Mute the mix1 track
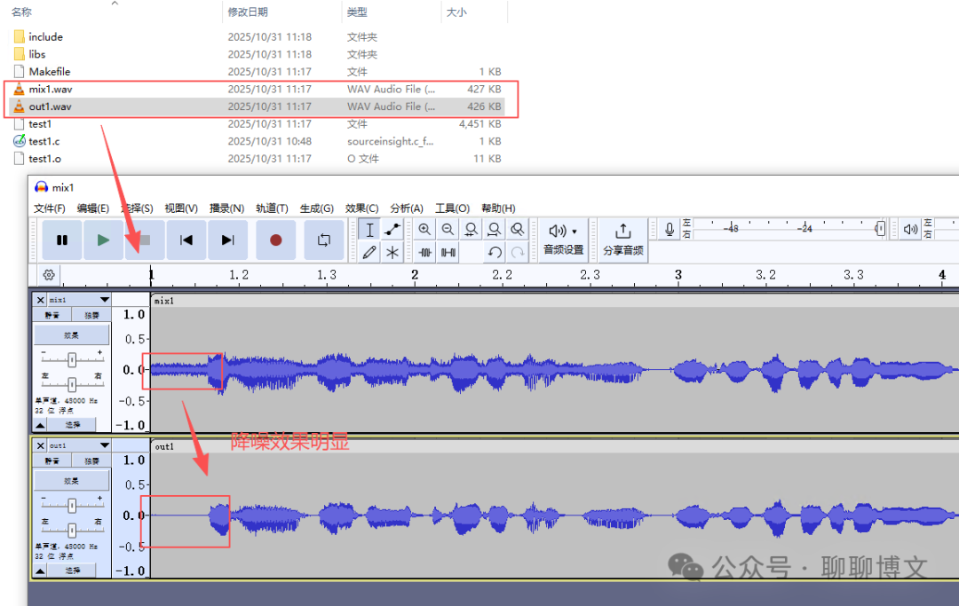Screen dimensions: 959x606 coord(52,315)
